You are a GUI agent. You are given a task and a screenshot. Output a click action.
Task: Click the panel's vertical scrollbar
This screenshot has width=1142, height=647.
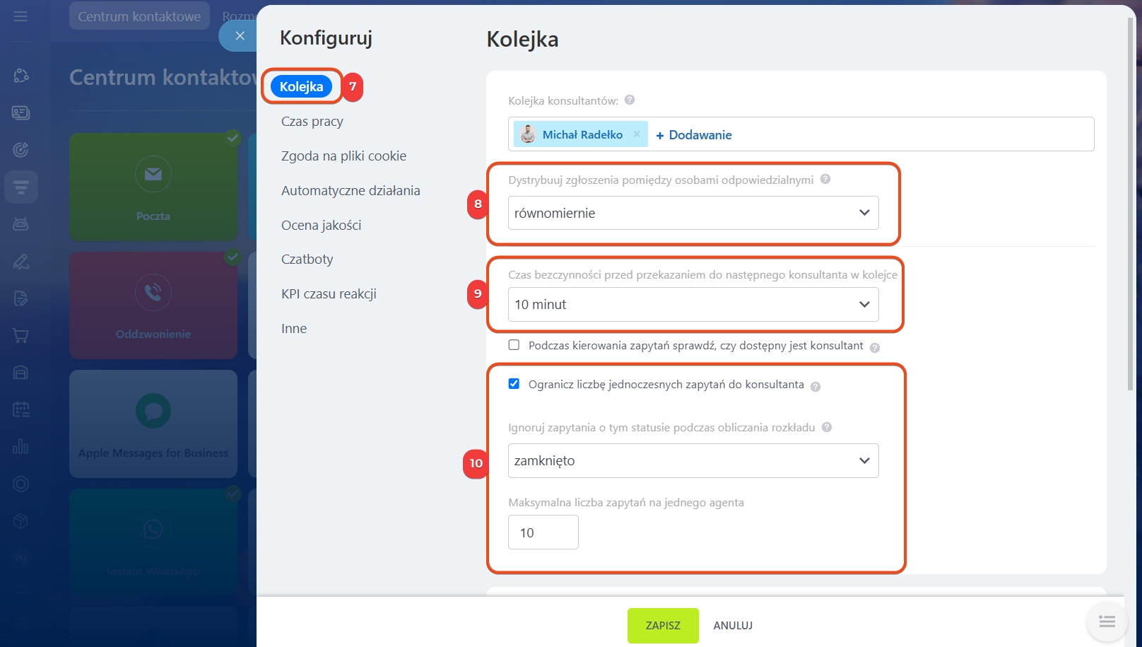1130,205
